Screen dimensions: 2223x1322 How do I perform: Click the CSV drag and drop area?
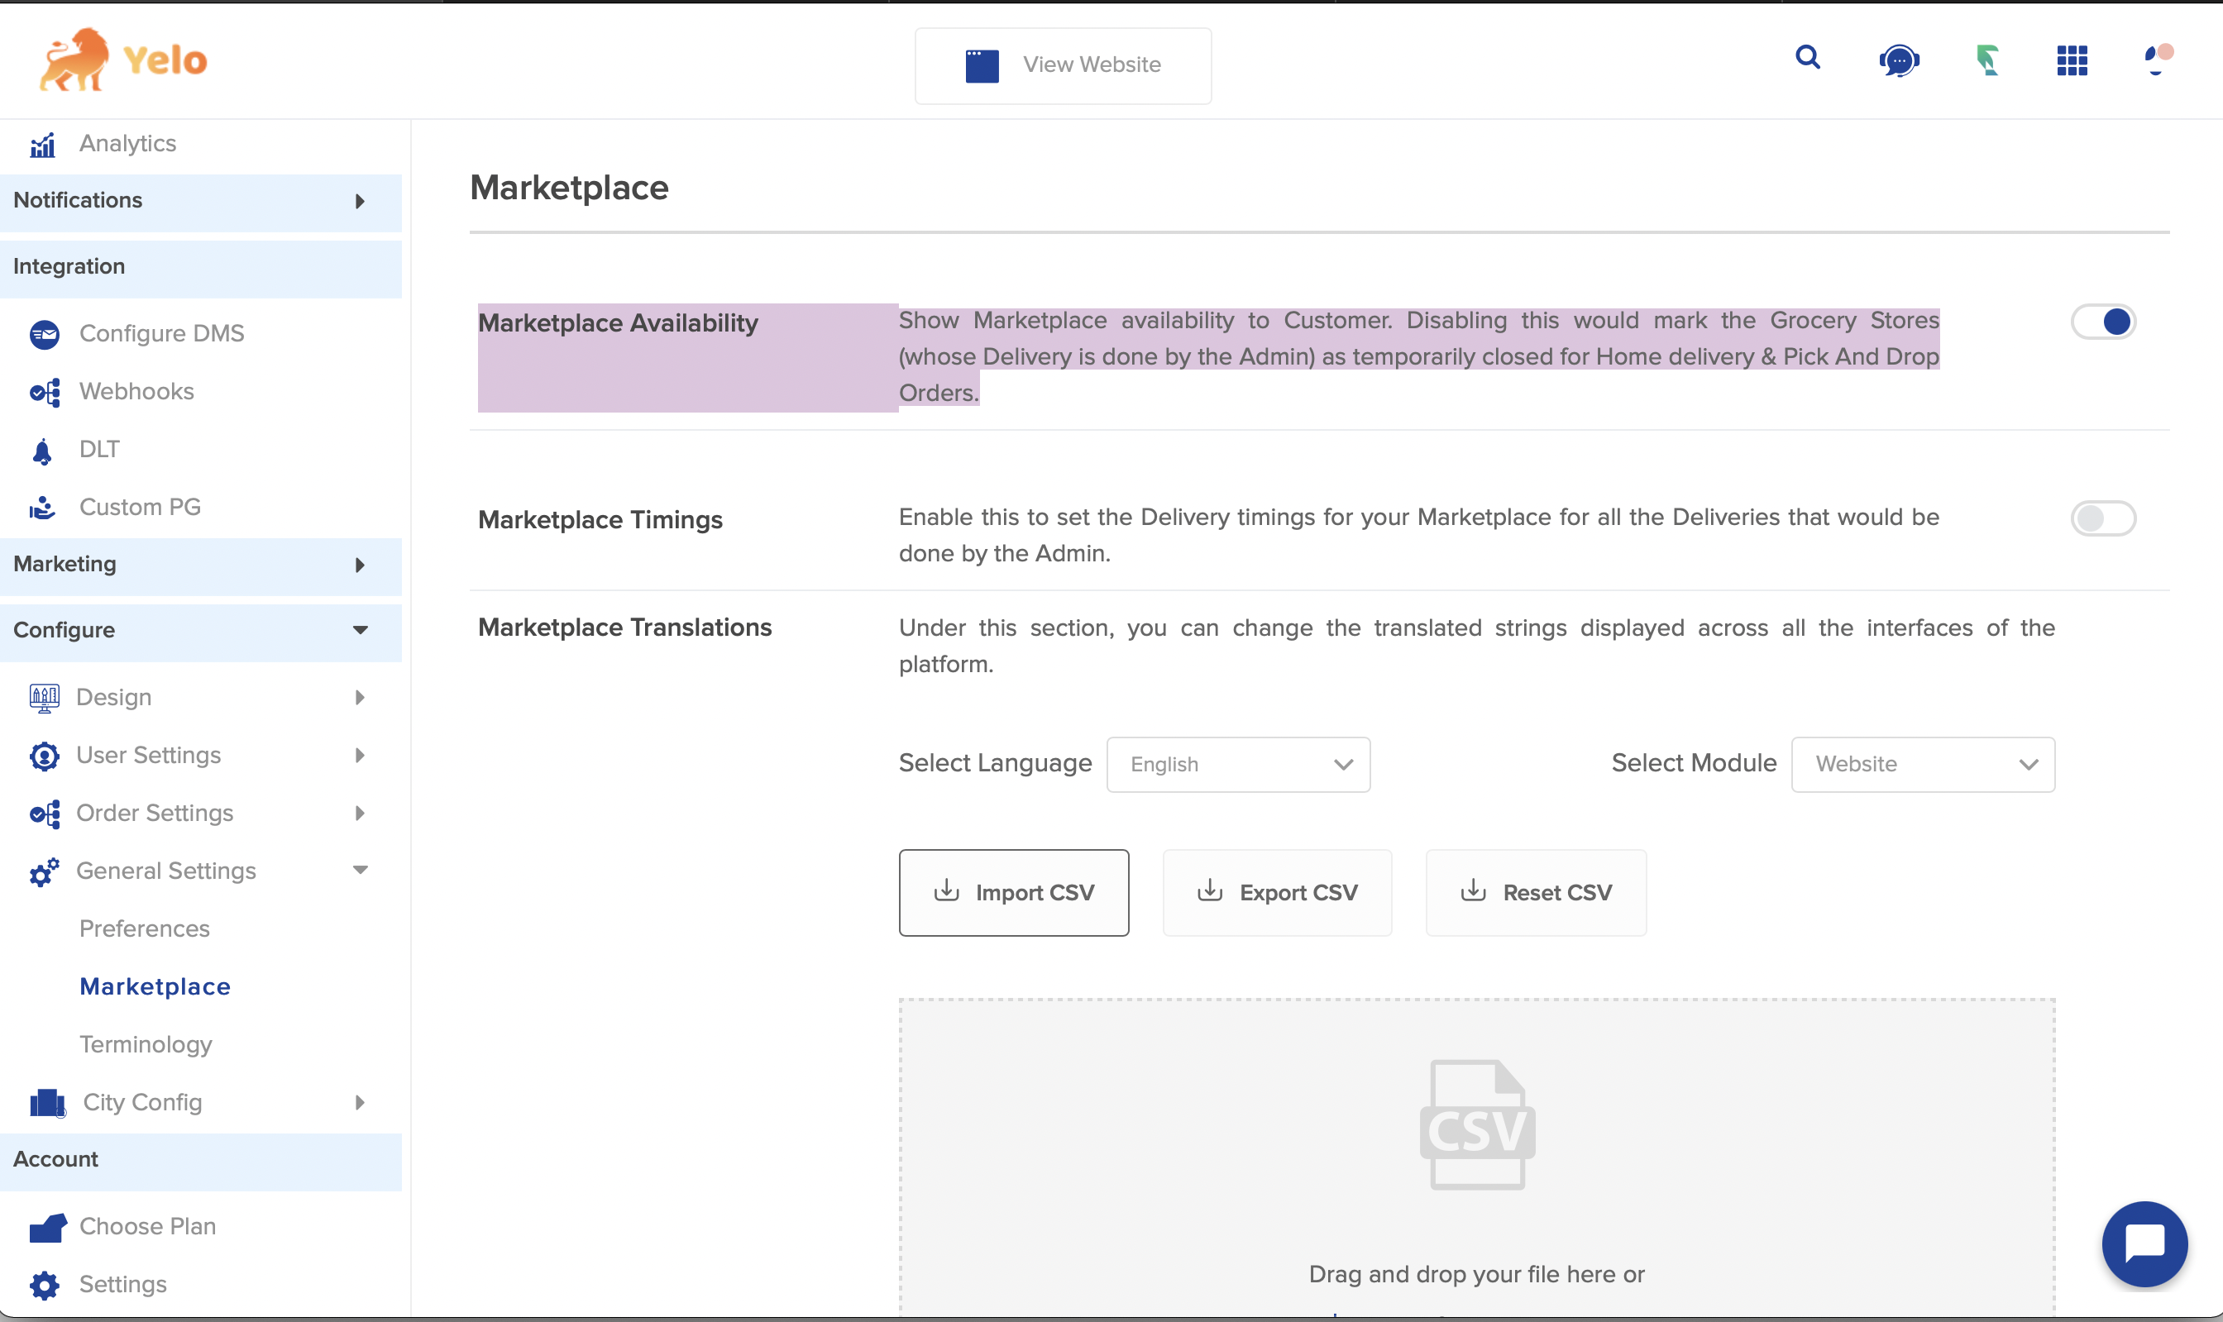(x=1476, y=1157)
